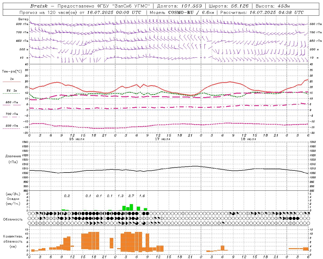323x259 pixels.
Task: Click the Bratsk station title
Action: [x=39, y=6]
